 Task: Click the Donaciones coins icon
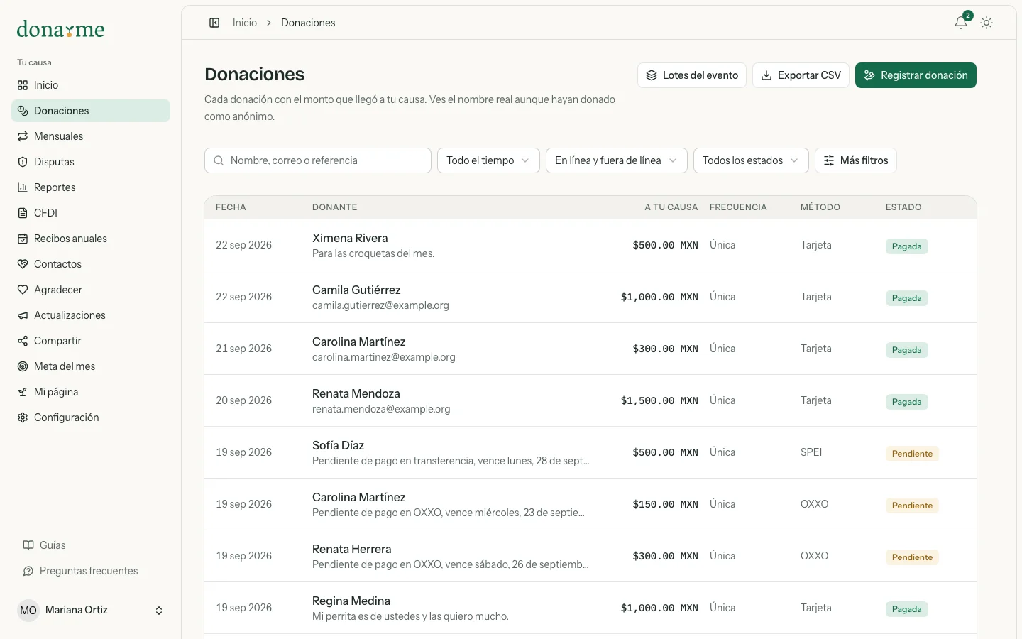point(23,111)
